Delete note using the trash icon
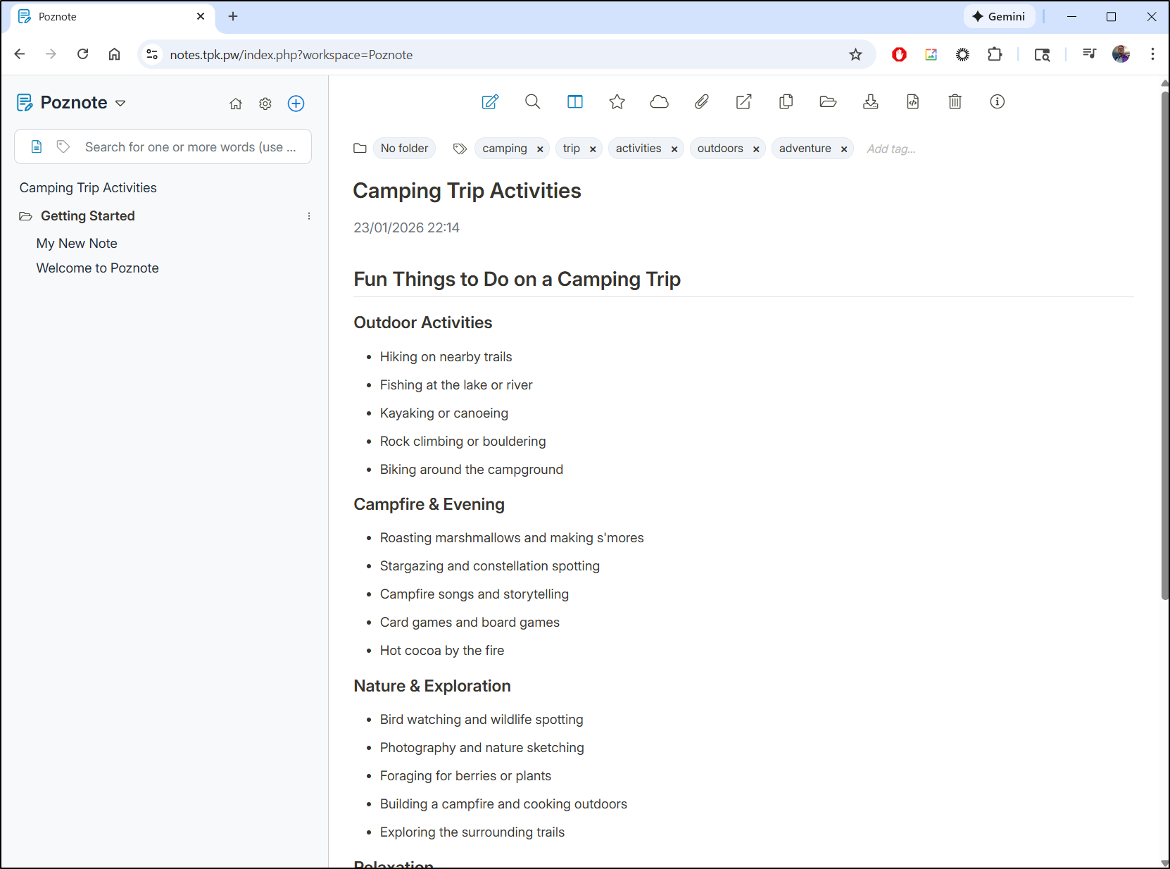 955,102
